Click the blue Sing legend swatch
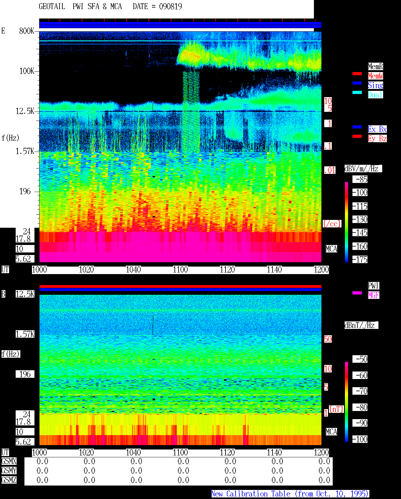Screen dimensions: 401x499 (357, 83)
